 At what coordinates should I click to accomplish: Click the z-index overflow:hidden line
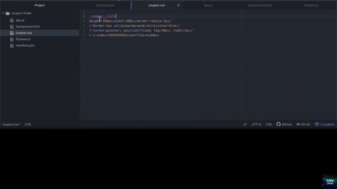pos(124,35)
